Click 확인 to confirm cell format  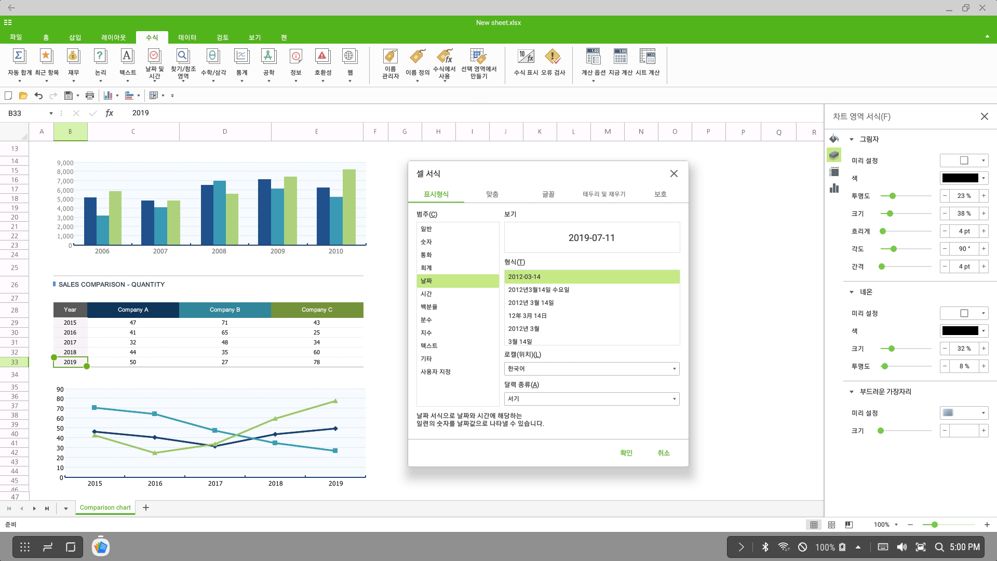click(626, 453)
